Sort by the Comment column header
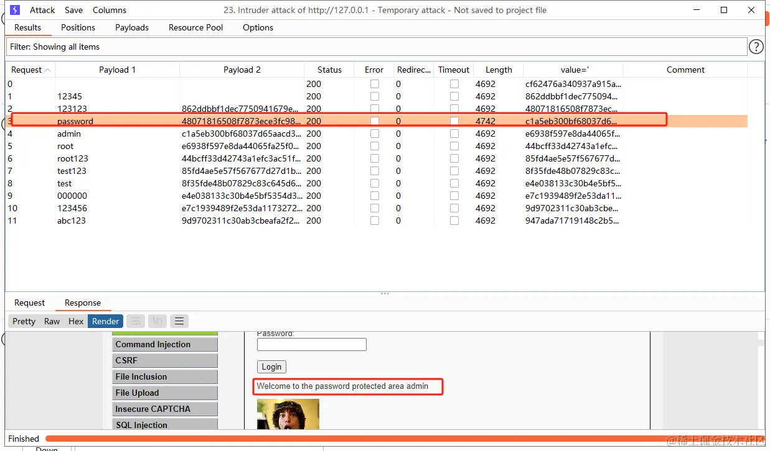The width and height of the screenshot is (770, 451). pos(685,70)
